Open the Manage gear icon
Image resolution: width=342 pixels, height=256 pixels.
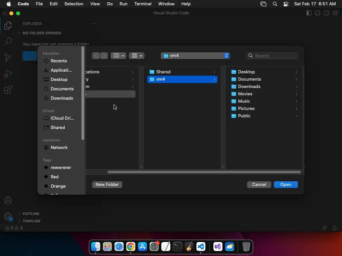coord(8,216)
